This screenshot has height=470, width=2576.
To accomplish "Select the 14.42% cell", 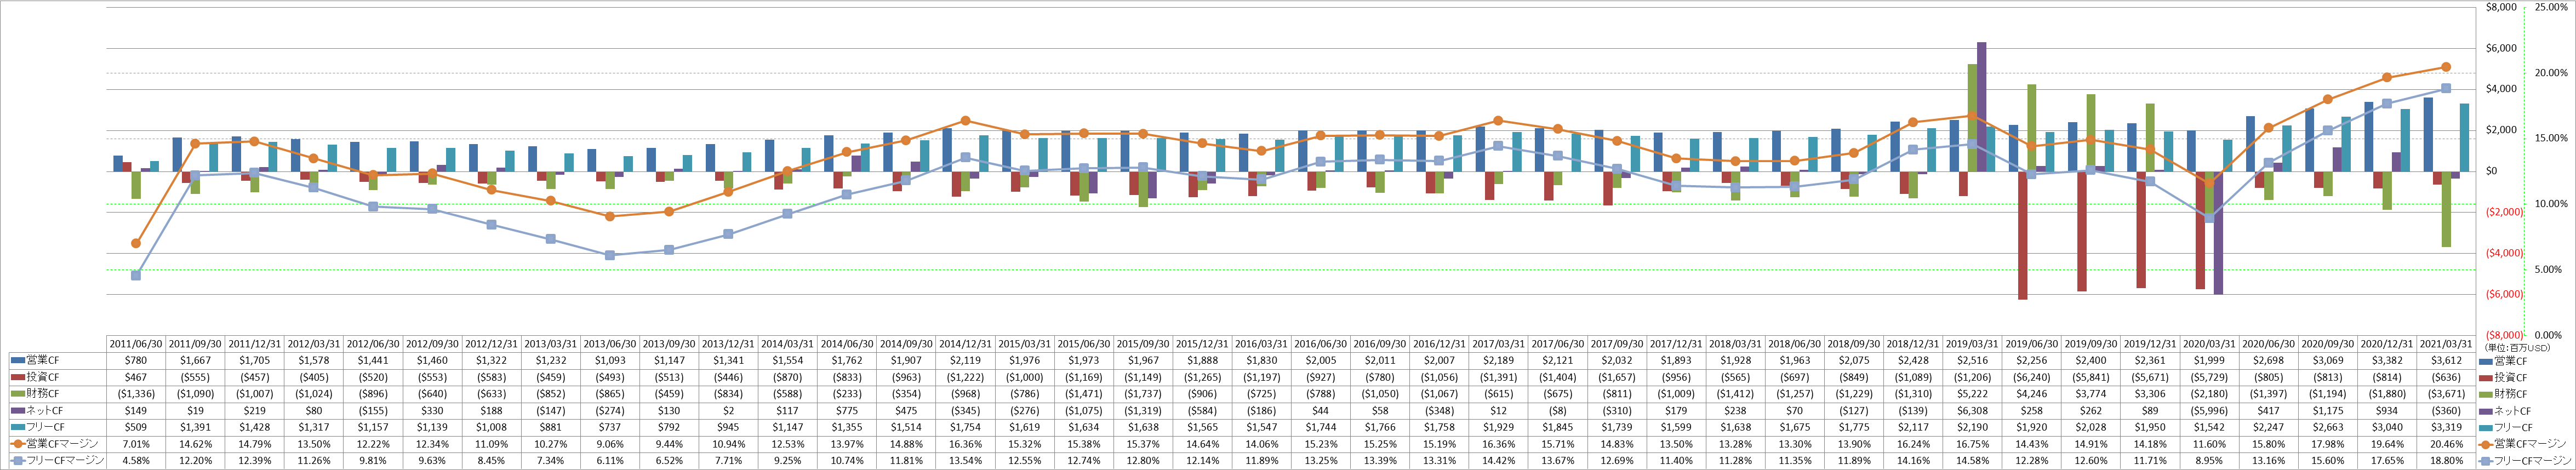I will [1498, 461].
